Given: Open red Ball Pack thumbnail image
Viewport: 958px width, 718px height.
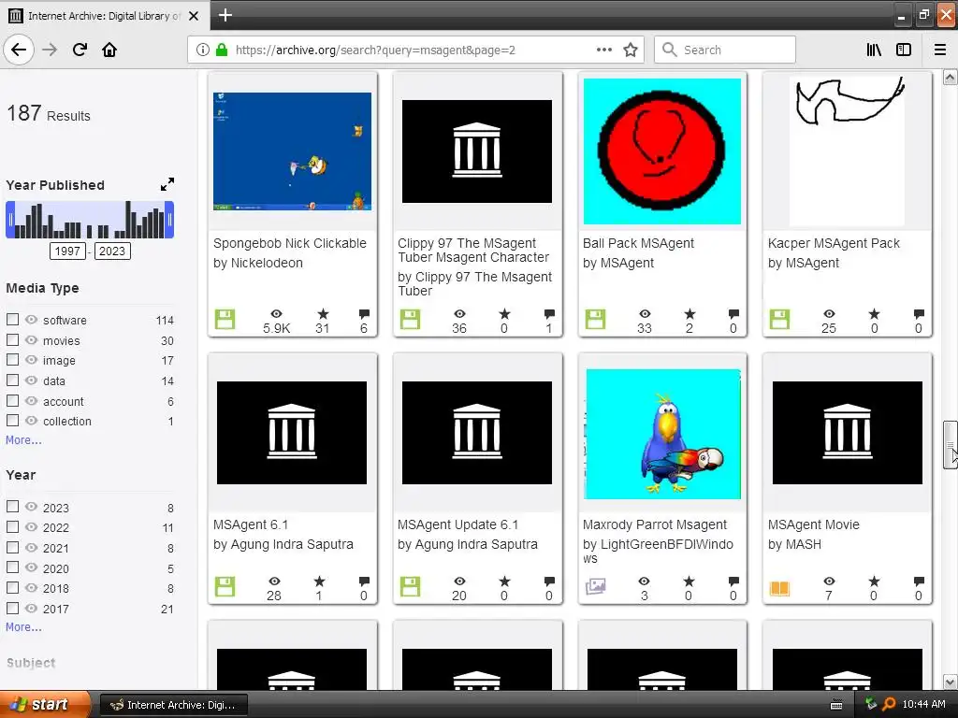Looking at the screenshot, I should 662,151.
